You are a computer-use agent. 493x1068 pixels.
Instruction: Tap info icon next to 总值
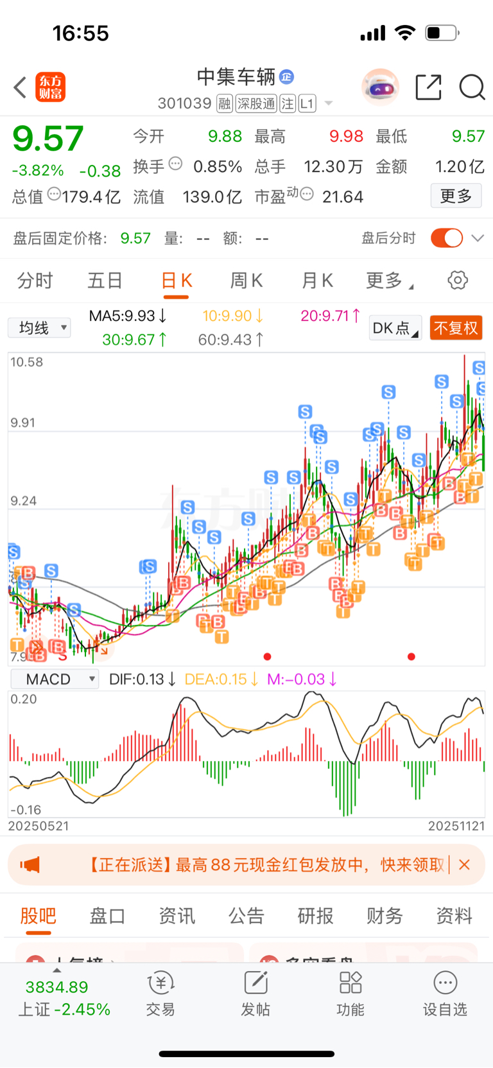[55, 193]
